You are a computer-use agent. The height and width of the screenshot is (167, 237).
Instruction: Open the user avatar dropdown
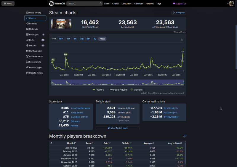[x=231, y=4]
